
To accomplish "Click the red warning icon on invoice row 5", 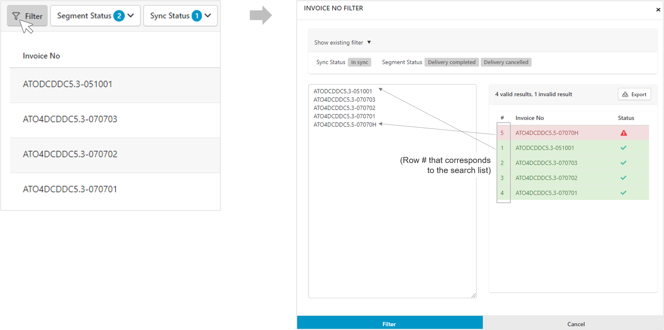I will pos(624,133).
